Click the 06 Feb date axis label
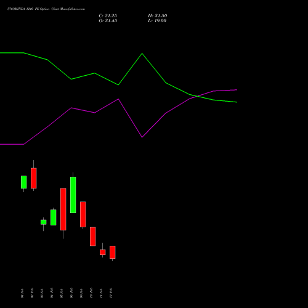This screenshot has width=308, height=308. click(71, 293)
